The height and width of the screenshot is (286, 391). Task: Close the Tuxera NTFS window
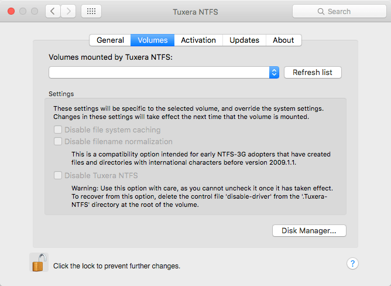tap(11, 11)
